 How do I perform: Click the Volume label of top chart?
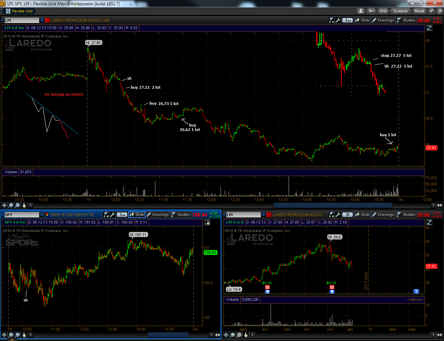(11, 172)
